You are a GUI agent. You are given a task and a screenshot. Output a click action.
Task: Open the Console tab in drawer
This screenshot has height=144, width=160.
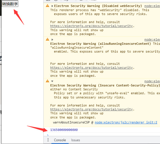(x=60, y=140)
